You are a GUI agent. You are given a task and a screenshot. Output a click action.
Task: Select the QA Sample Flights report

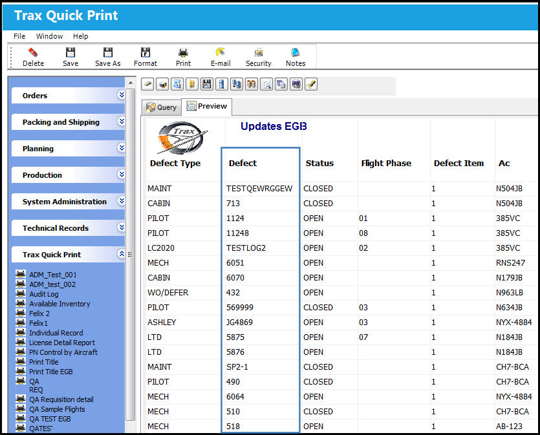pos(57,409)
